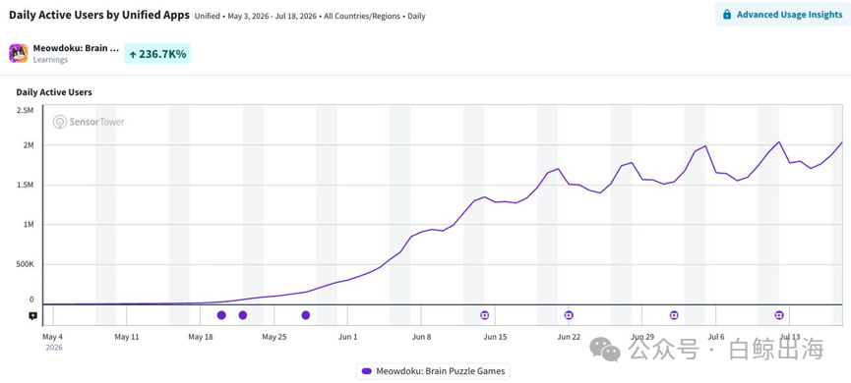Click the 236.7K% growth badge
The image size is (851, 383).
pyautogui.click(x=157, y=54)
